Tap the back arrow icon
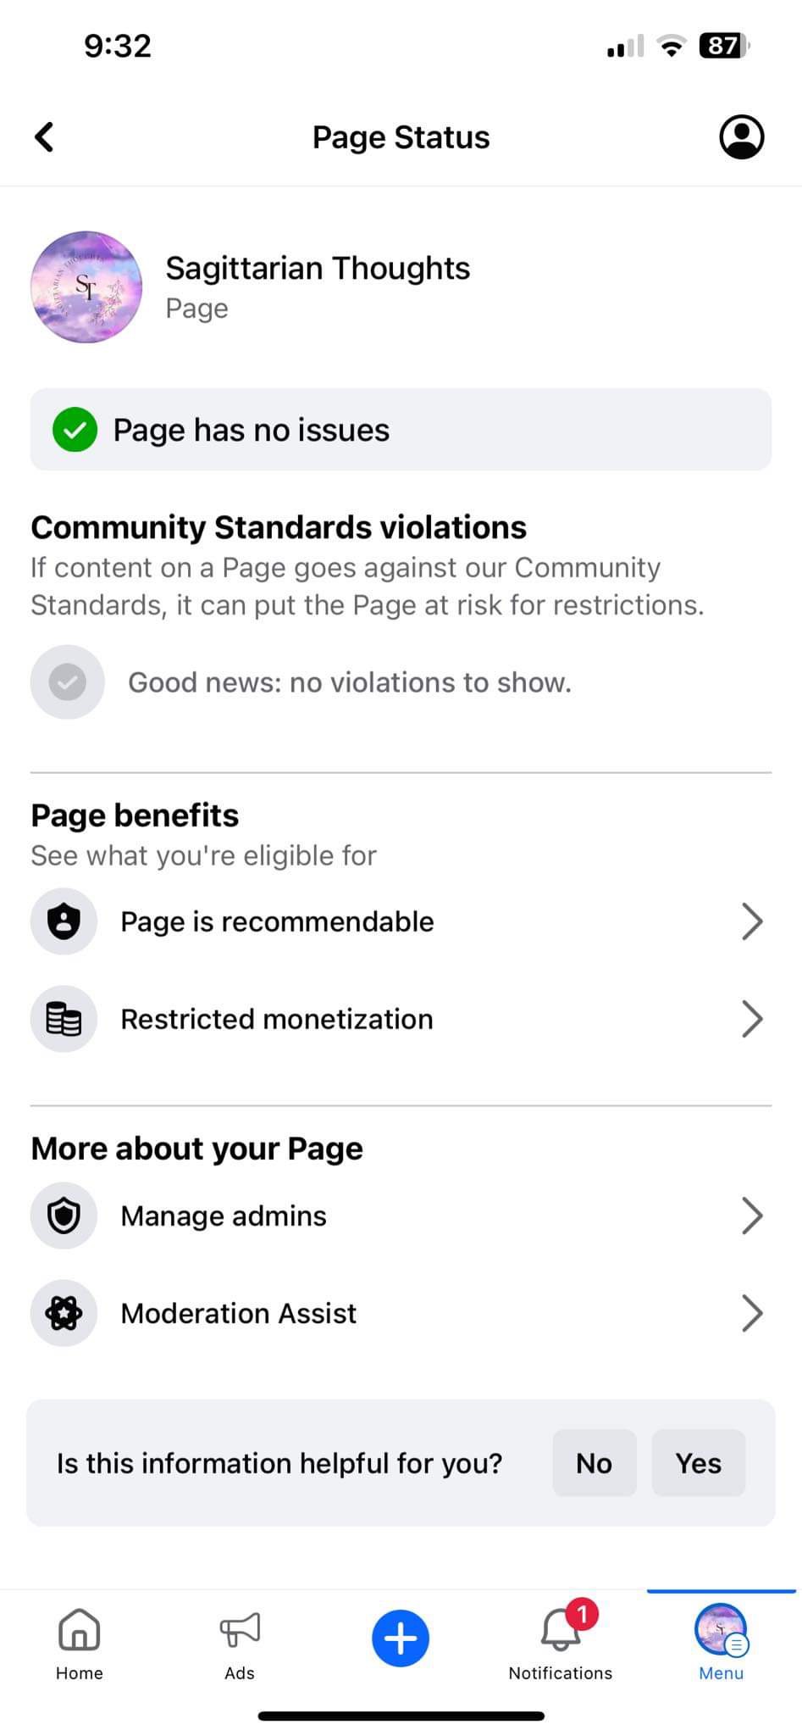Viewport: 802px width, 1736px height. click(44, 137)
